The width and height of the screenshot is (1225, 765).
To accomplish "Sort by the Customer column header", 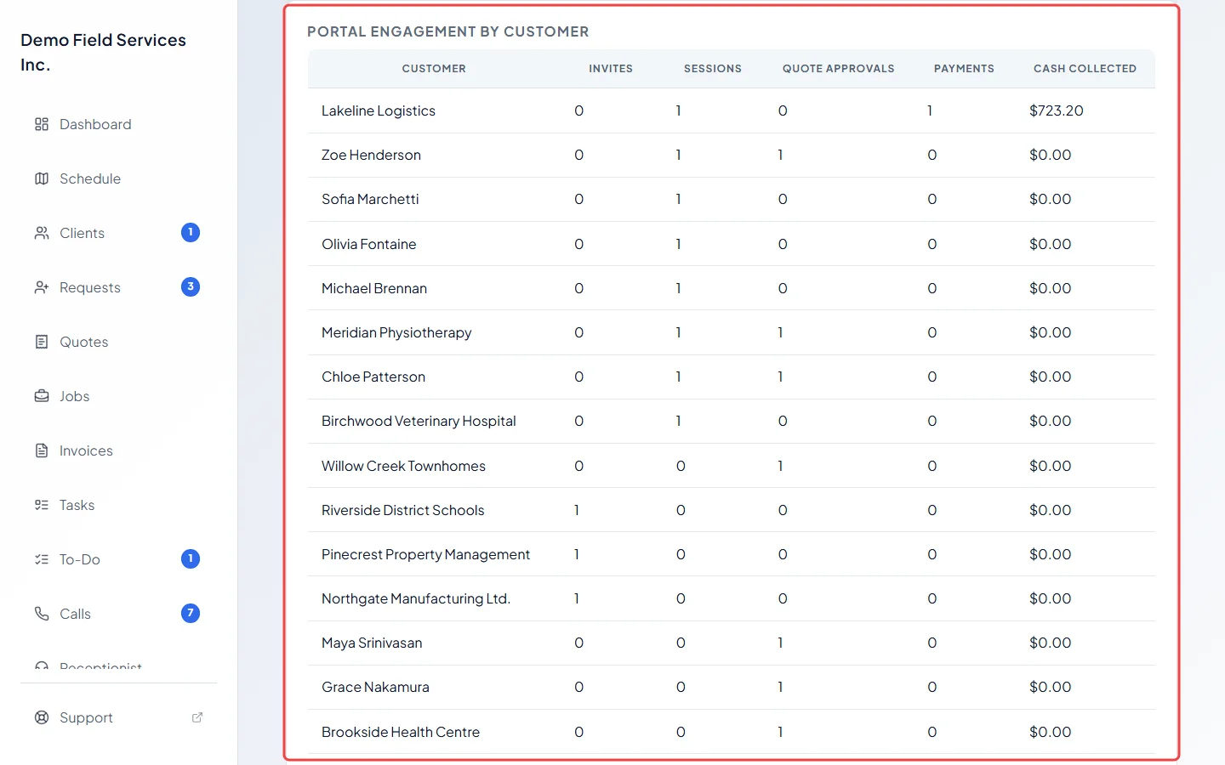I will point(434,69).
